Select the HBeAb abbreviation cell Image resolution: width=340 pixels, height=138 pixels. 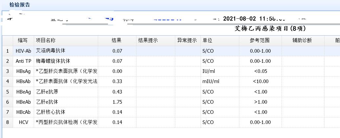pos(23,102)
